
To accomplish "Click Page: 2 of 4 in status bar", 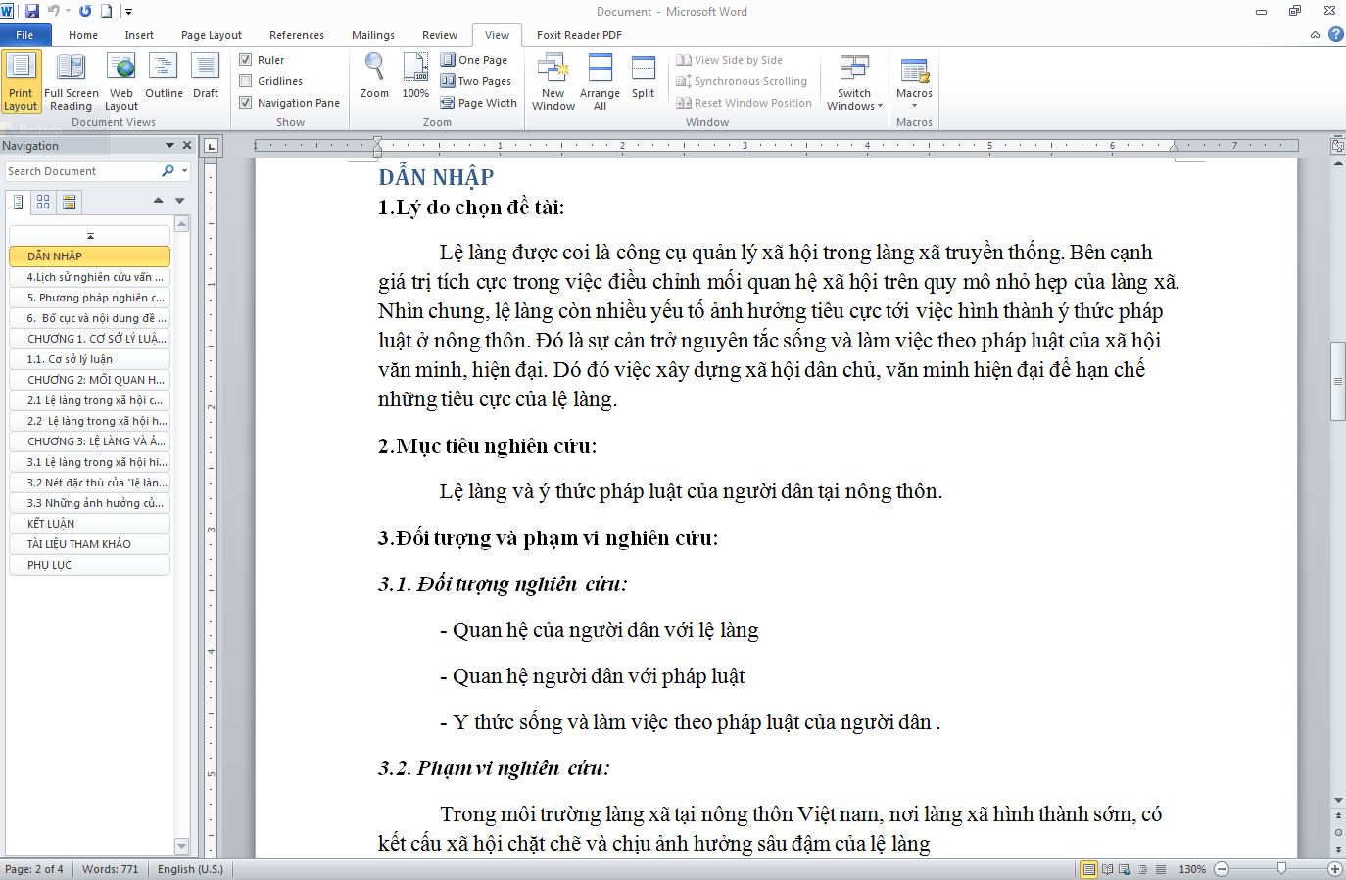I will point(34,869).
